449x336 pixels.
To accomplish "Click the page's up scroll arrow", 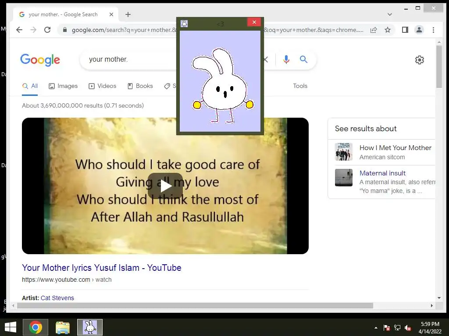I will point(439,42).
